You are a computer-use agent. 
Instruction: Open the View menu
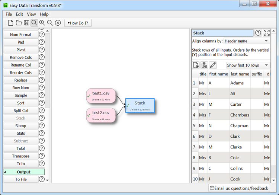pos(31,14)
